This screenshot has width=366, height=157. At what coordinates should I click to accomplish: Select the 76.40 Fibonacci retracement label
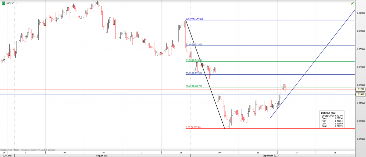pyautogui.click(x=194, y=44)
